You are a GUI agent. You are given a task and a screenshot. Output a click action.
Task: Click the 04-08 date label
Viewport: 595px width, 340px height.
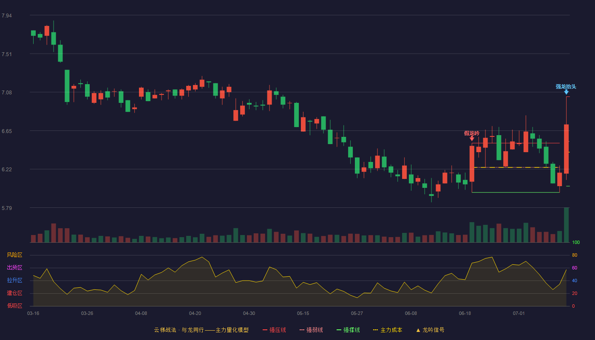coord(141,313)
